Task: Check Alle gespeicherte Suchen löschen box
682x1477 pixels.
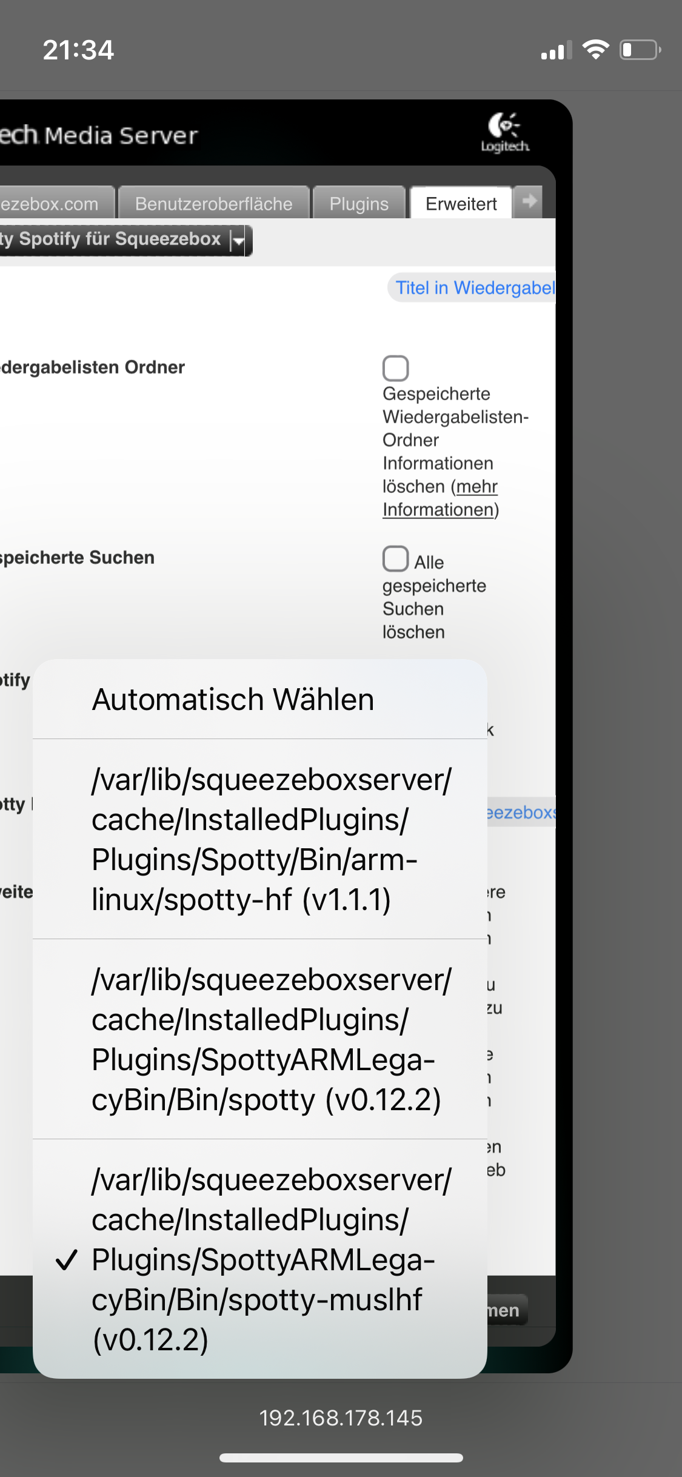Action: pos(395,558)
